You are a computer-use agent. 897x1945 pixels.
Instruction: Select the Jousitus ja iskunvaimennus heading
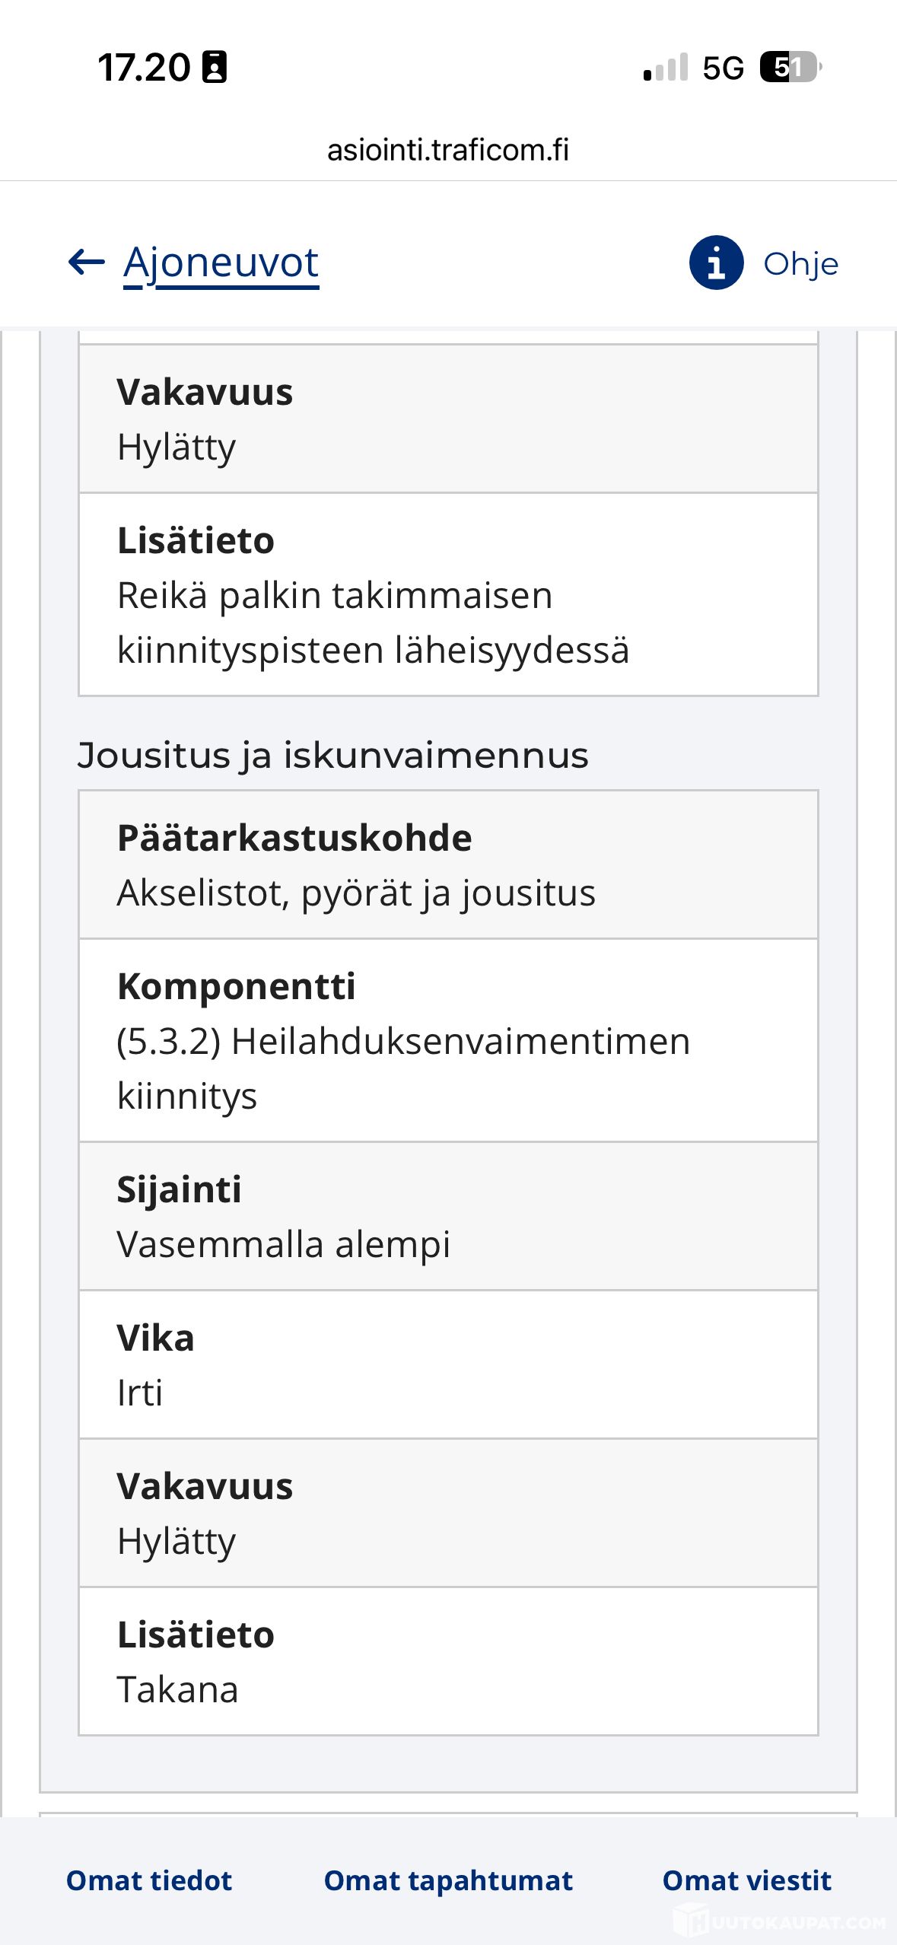333,756
